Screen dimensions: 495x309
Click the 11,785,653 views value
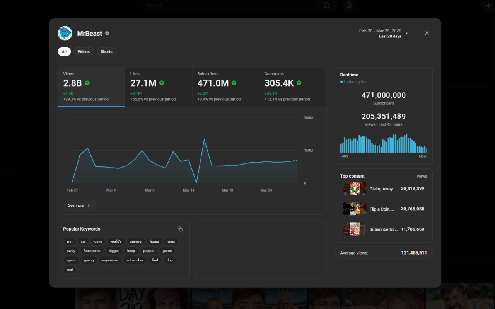pos(413,229)
